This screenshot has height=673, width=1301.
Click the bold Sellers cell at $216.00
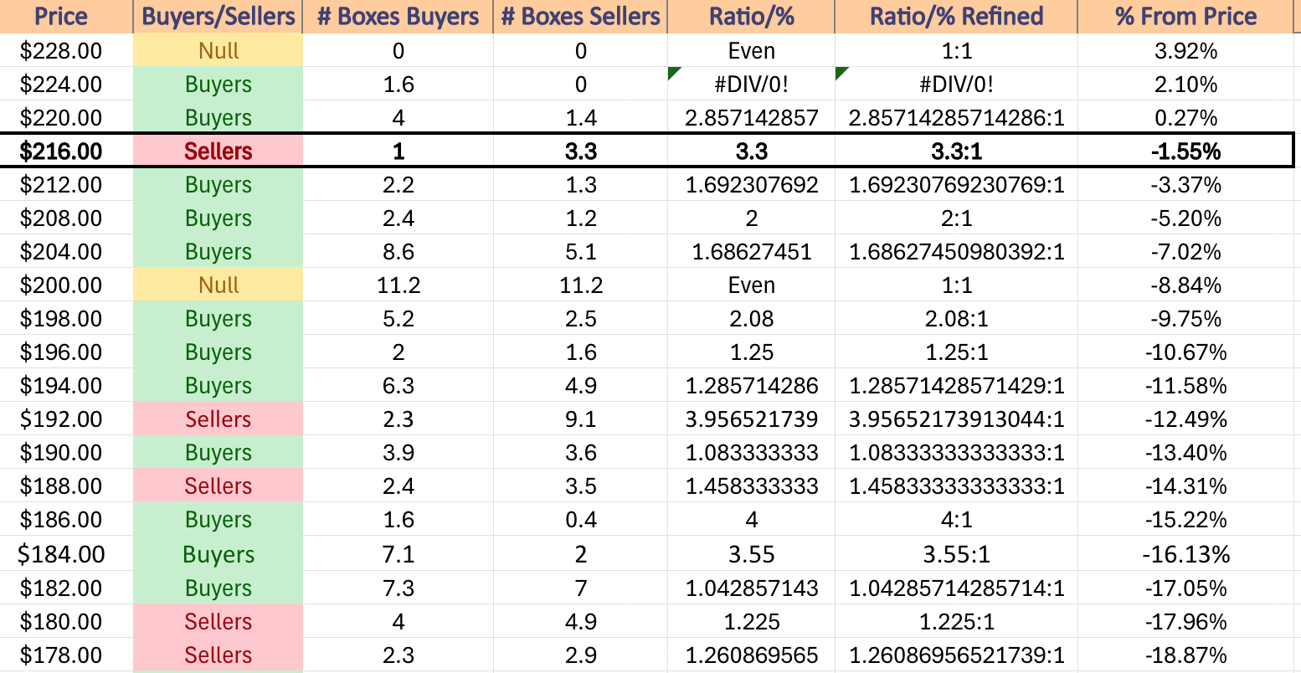(218, 151)
